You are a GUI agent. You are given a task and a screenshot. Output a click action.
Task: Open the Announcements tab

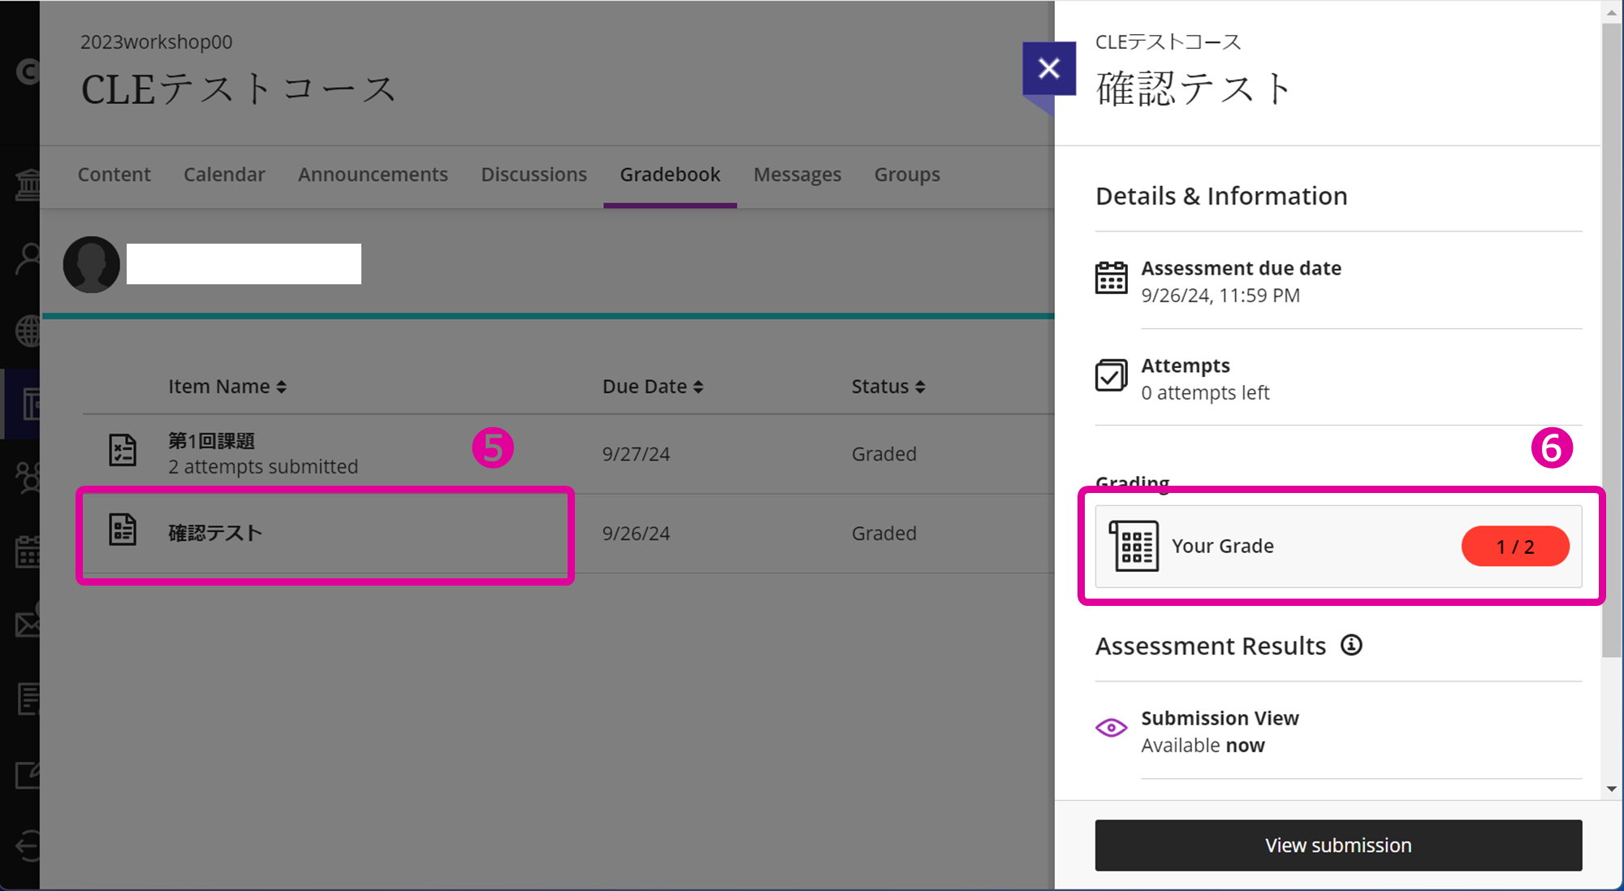pos(373,174)
